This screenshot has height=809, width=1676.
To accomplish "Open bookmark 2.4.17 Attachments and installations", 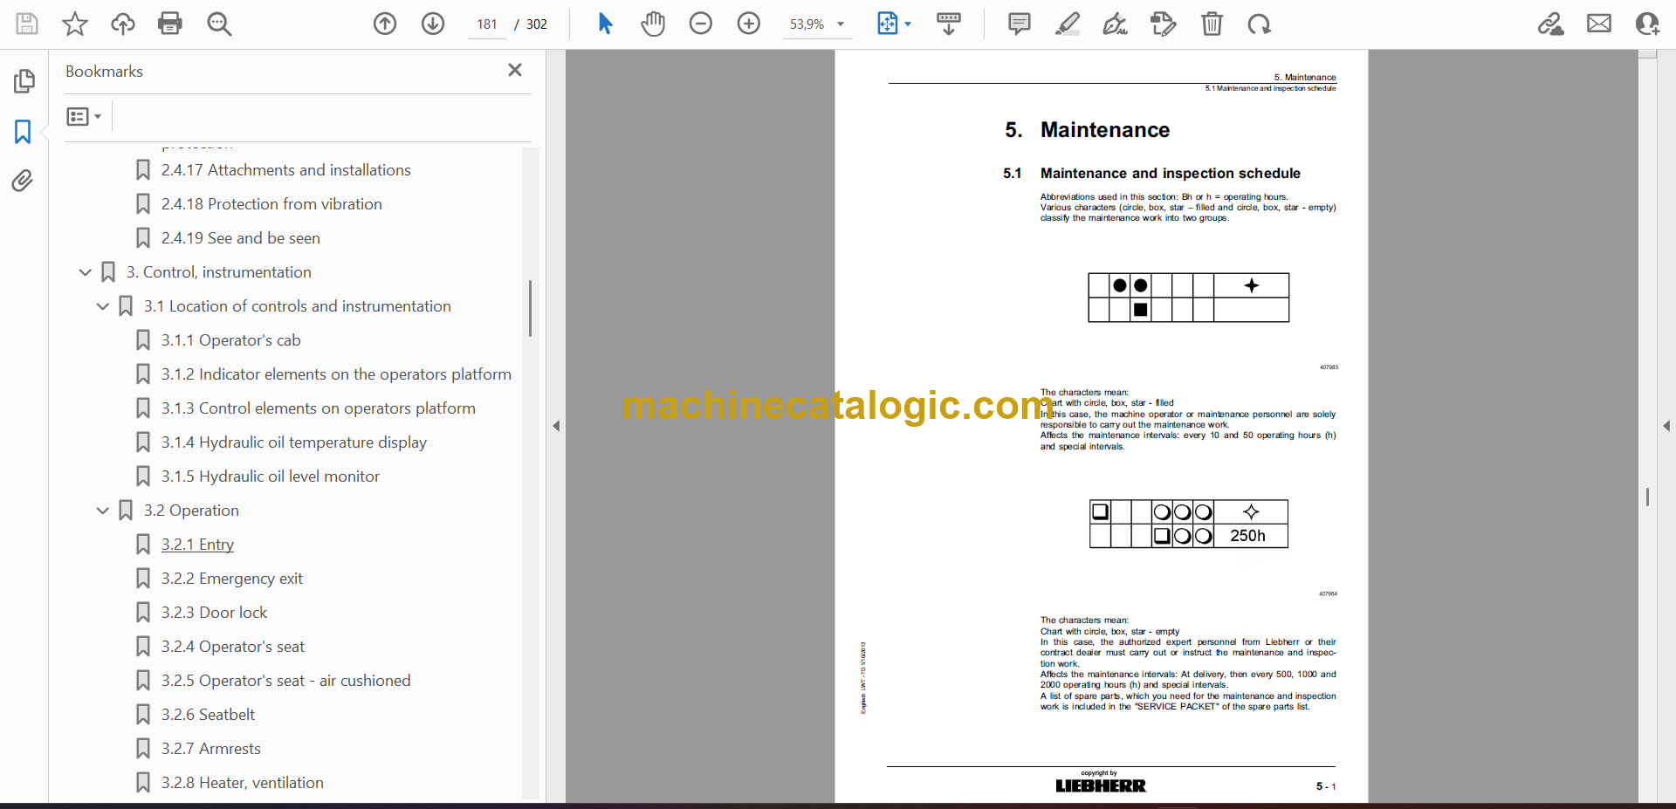I will coord(285,170).
